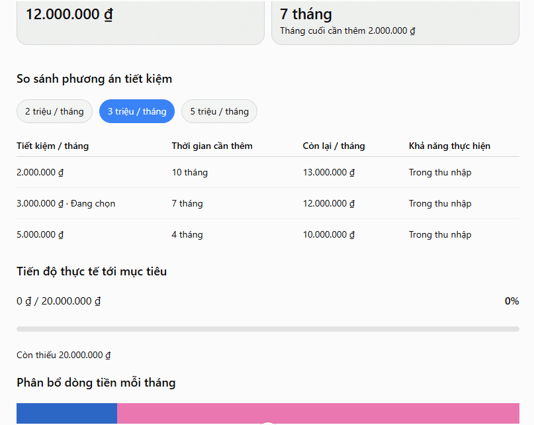534x425 pixels.
Task: Click the "Phân bổ dòng tiền mỗi tháng" heading
Action: 96,383
